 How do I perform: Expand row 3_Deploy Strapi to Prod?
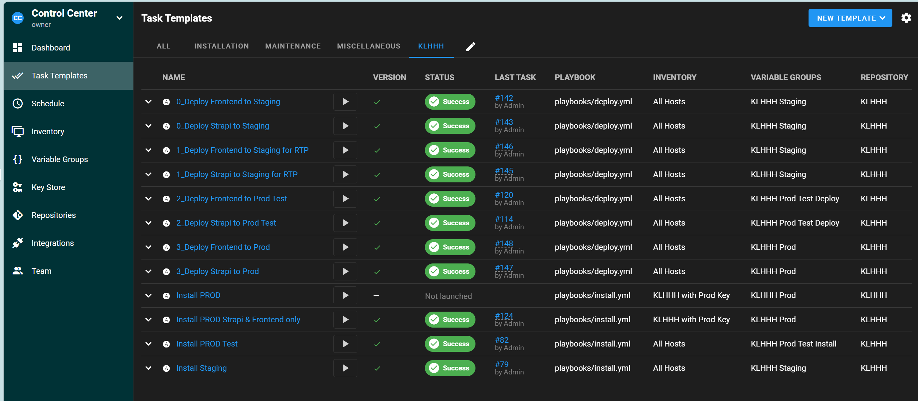(x=149, y=271)
